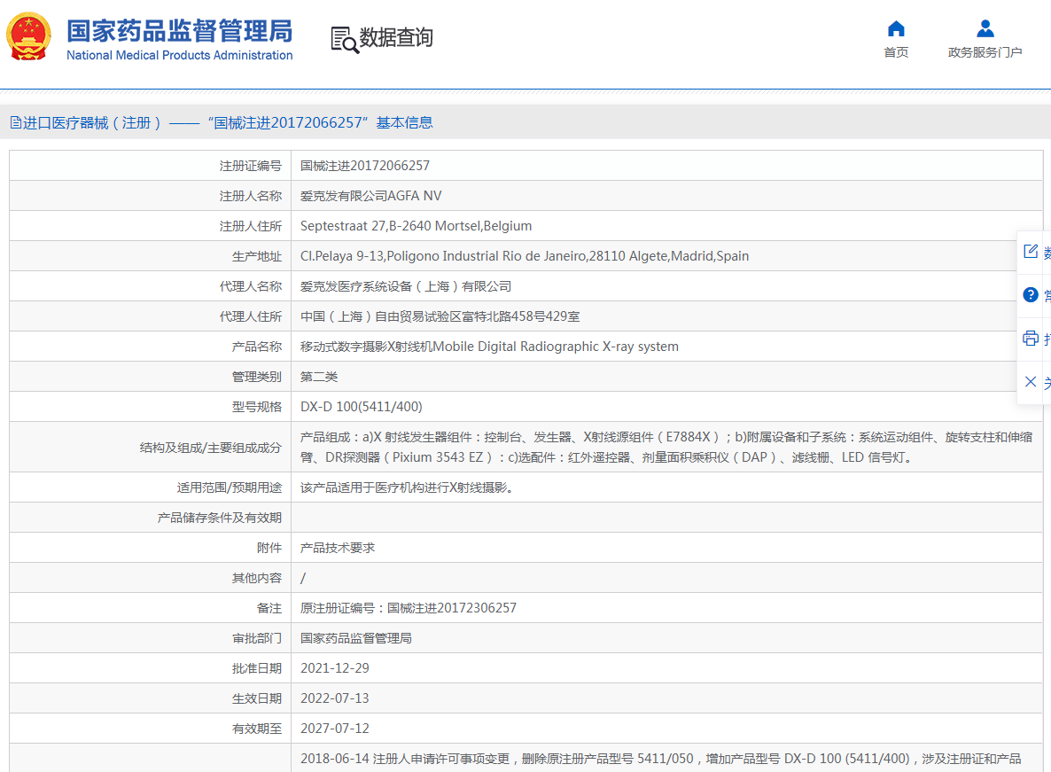
Task: Select 2018-06-14 change record text
Action: (661, 759)
